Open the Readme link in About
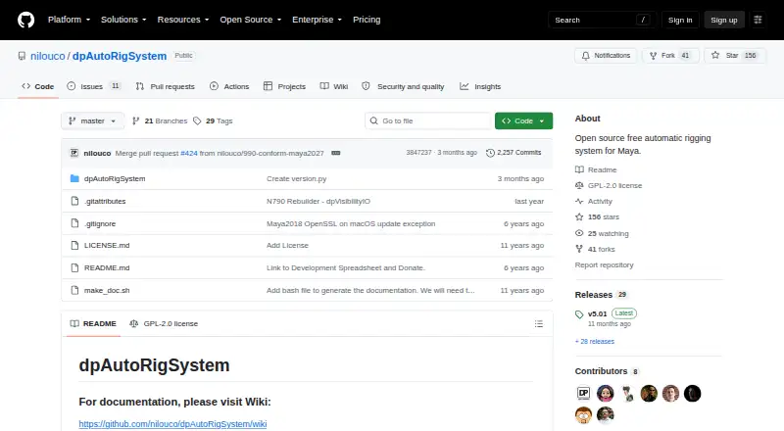 pyautogui.click(x=596, y=170)
